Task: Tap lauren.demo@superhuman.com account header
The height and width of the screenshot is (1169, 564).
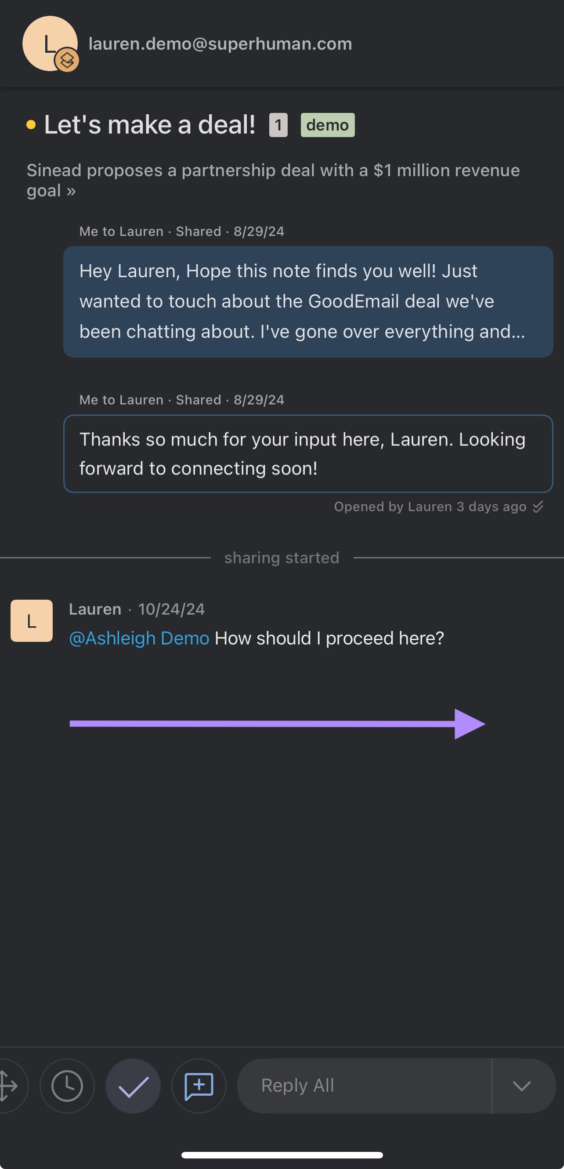Action: (220, 43)
